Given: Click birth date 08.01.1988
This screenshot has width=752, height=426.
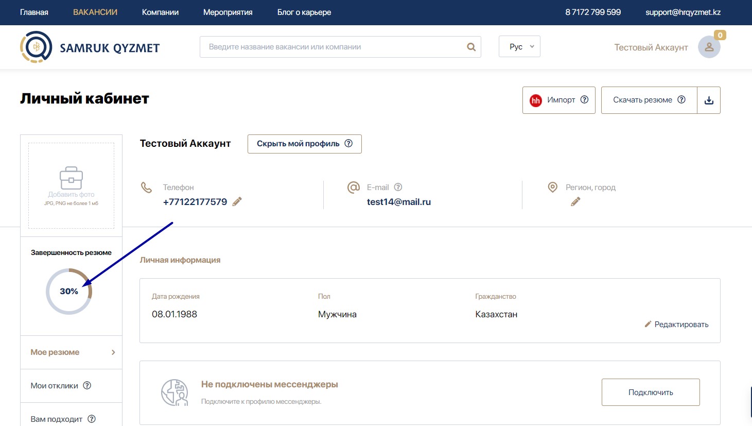Looking at the screenshot, I should pos(174,314).
